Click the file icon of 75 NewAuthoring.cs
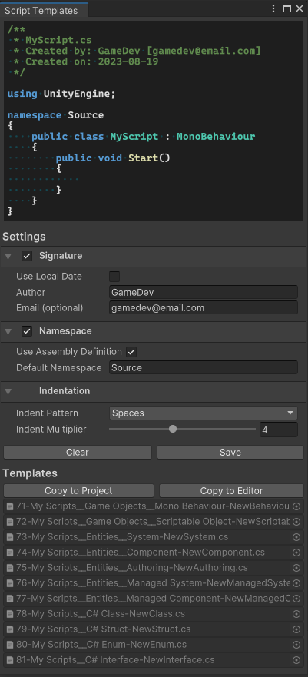The image size is (308, 677). coord(10,568)
